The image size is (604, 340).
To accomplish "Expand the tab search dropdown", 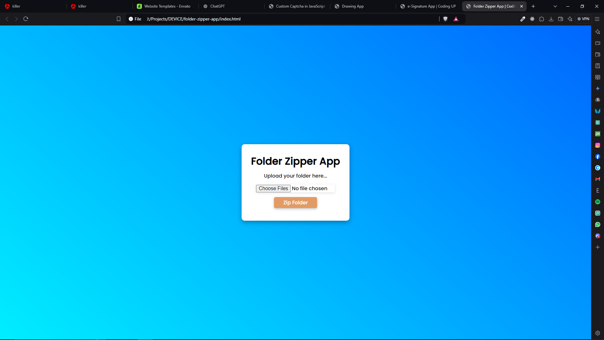I will 555,6.
